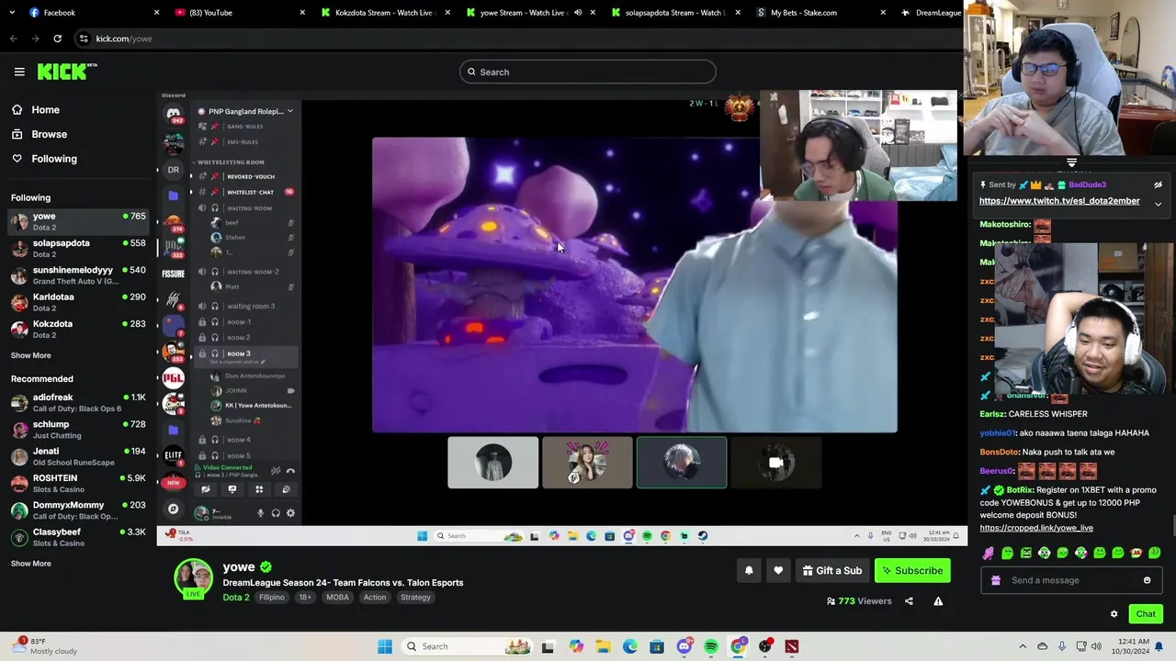
Task: Switch to Facebook tab
Action: click(90, 13)
